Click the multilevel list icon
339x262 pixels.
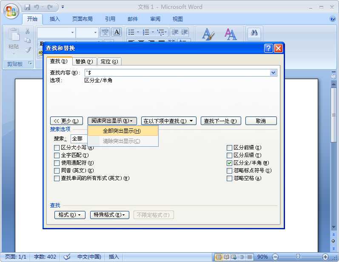(x=161, y=32)
